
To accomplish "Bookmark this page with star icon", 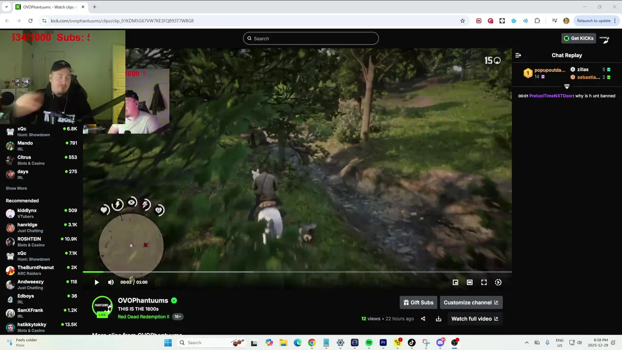I will [x=463, y=21].
